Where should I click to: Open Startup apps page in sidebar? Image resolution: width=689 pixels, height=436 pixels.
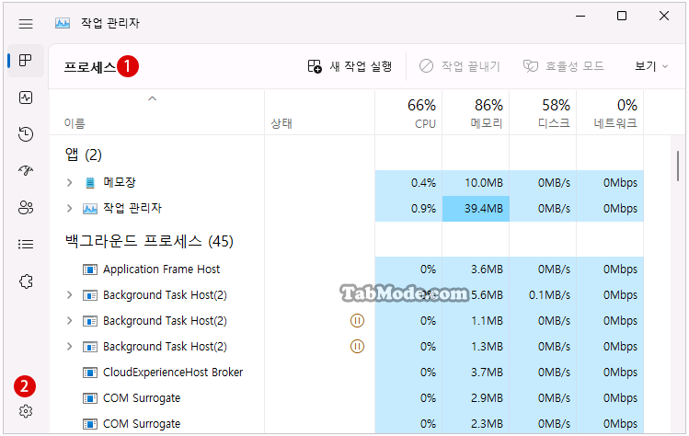[26, 170]
